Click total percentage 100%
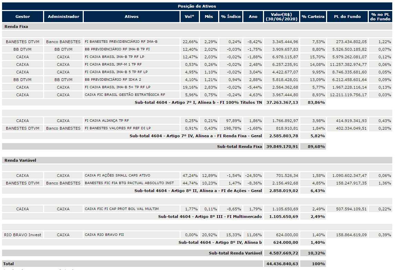395x270 pixels. [318, 264]
